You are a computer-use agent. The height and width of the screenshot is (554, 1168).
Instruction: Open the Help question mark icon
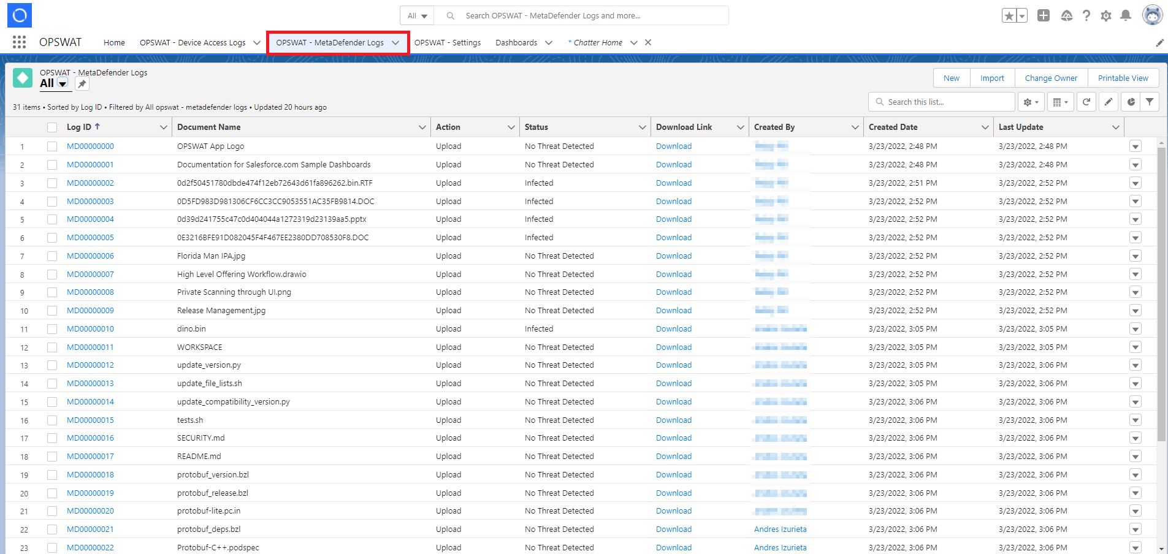click(x=1086, y=16)
